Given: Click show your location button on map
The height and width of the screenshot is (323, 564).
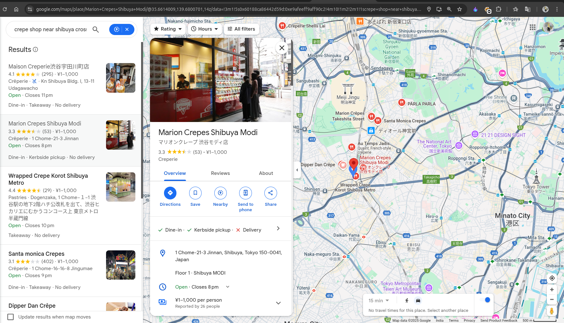Looking at the screenshot, I should [552, 278].
